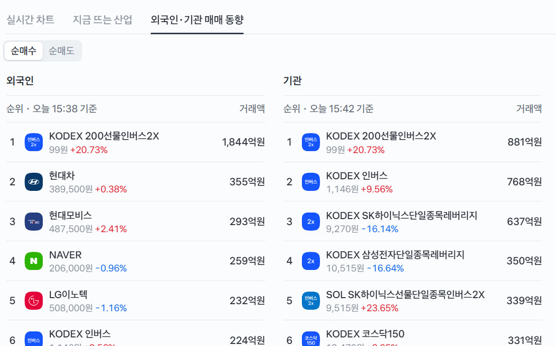Click the 331억원 trade amount
Image resolution: width=556 pixels, height=346 pixels.
(x=524, y=340)
